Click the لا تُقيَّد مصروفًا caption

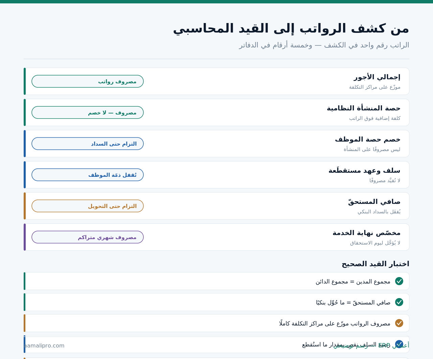(385, 181)
